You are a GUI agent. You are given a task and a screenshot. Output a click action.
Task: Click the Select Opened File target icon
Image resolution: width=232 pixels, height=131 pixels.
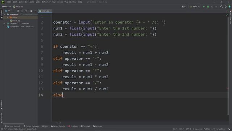pyautogui.click(x=18, y=11)
